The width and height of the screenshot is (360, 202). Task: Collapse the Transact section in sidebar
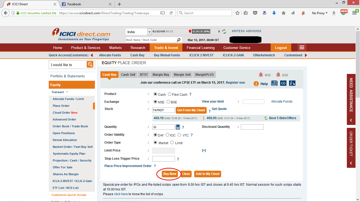[67, 92]
